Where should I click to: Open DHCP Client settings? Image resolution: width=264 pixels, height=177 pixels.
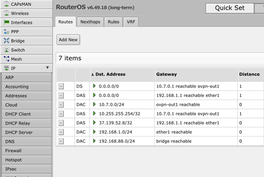click(26, 114)
